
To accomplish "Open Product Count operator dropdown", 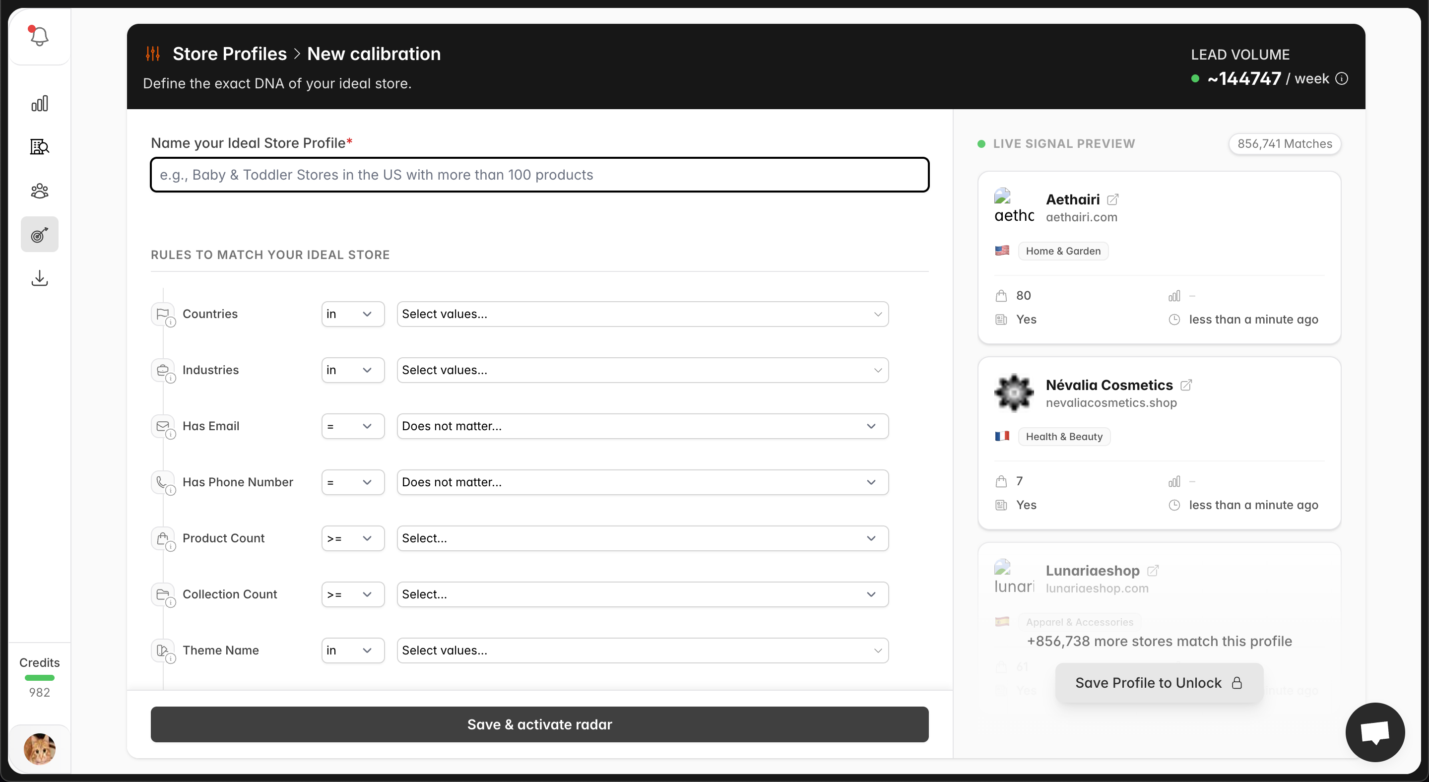I will click(x=352, y=538).
